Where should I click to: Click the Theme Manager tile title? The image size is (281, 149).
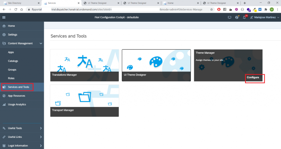pyautogui.click(x=205, y=53)
